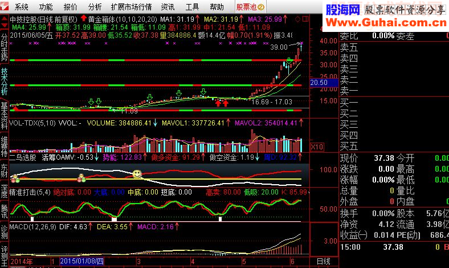
Task: Click the VOLUME: 384886.41 readout
Action: pos(119,123)
